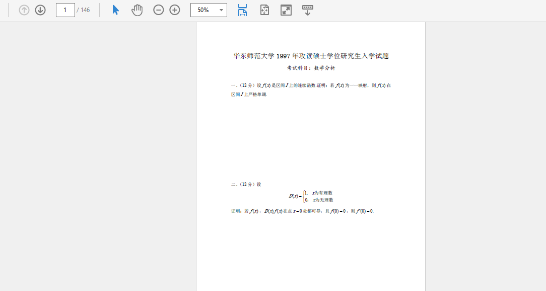
Task: Open the read mode keyboard-arrow icon
Action: 307,10
